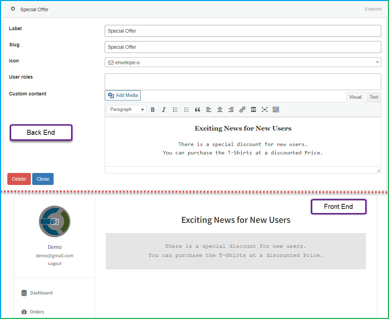Insert Read More tag
Screen dimensions: 389x319
tap(253, 109)
